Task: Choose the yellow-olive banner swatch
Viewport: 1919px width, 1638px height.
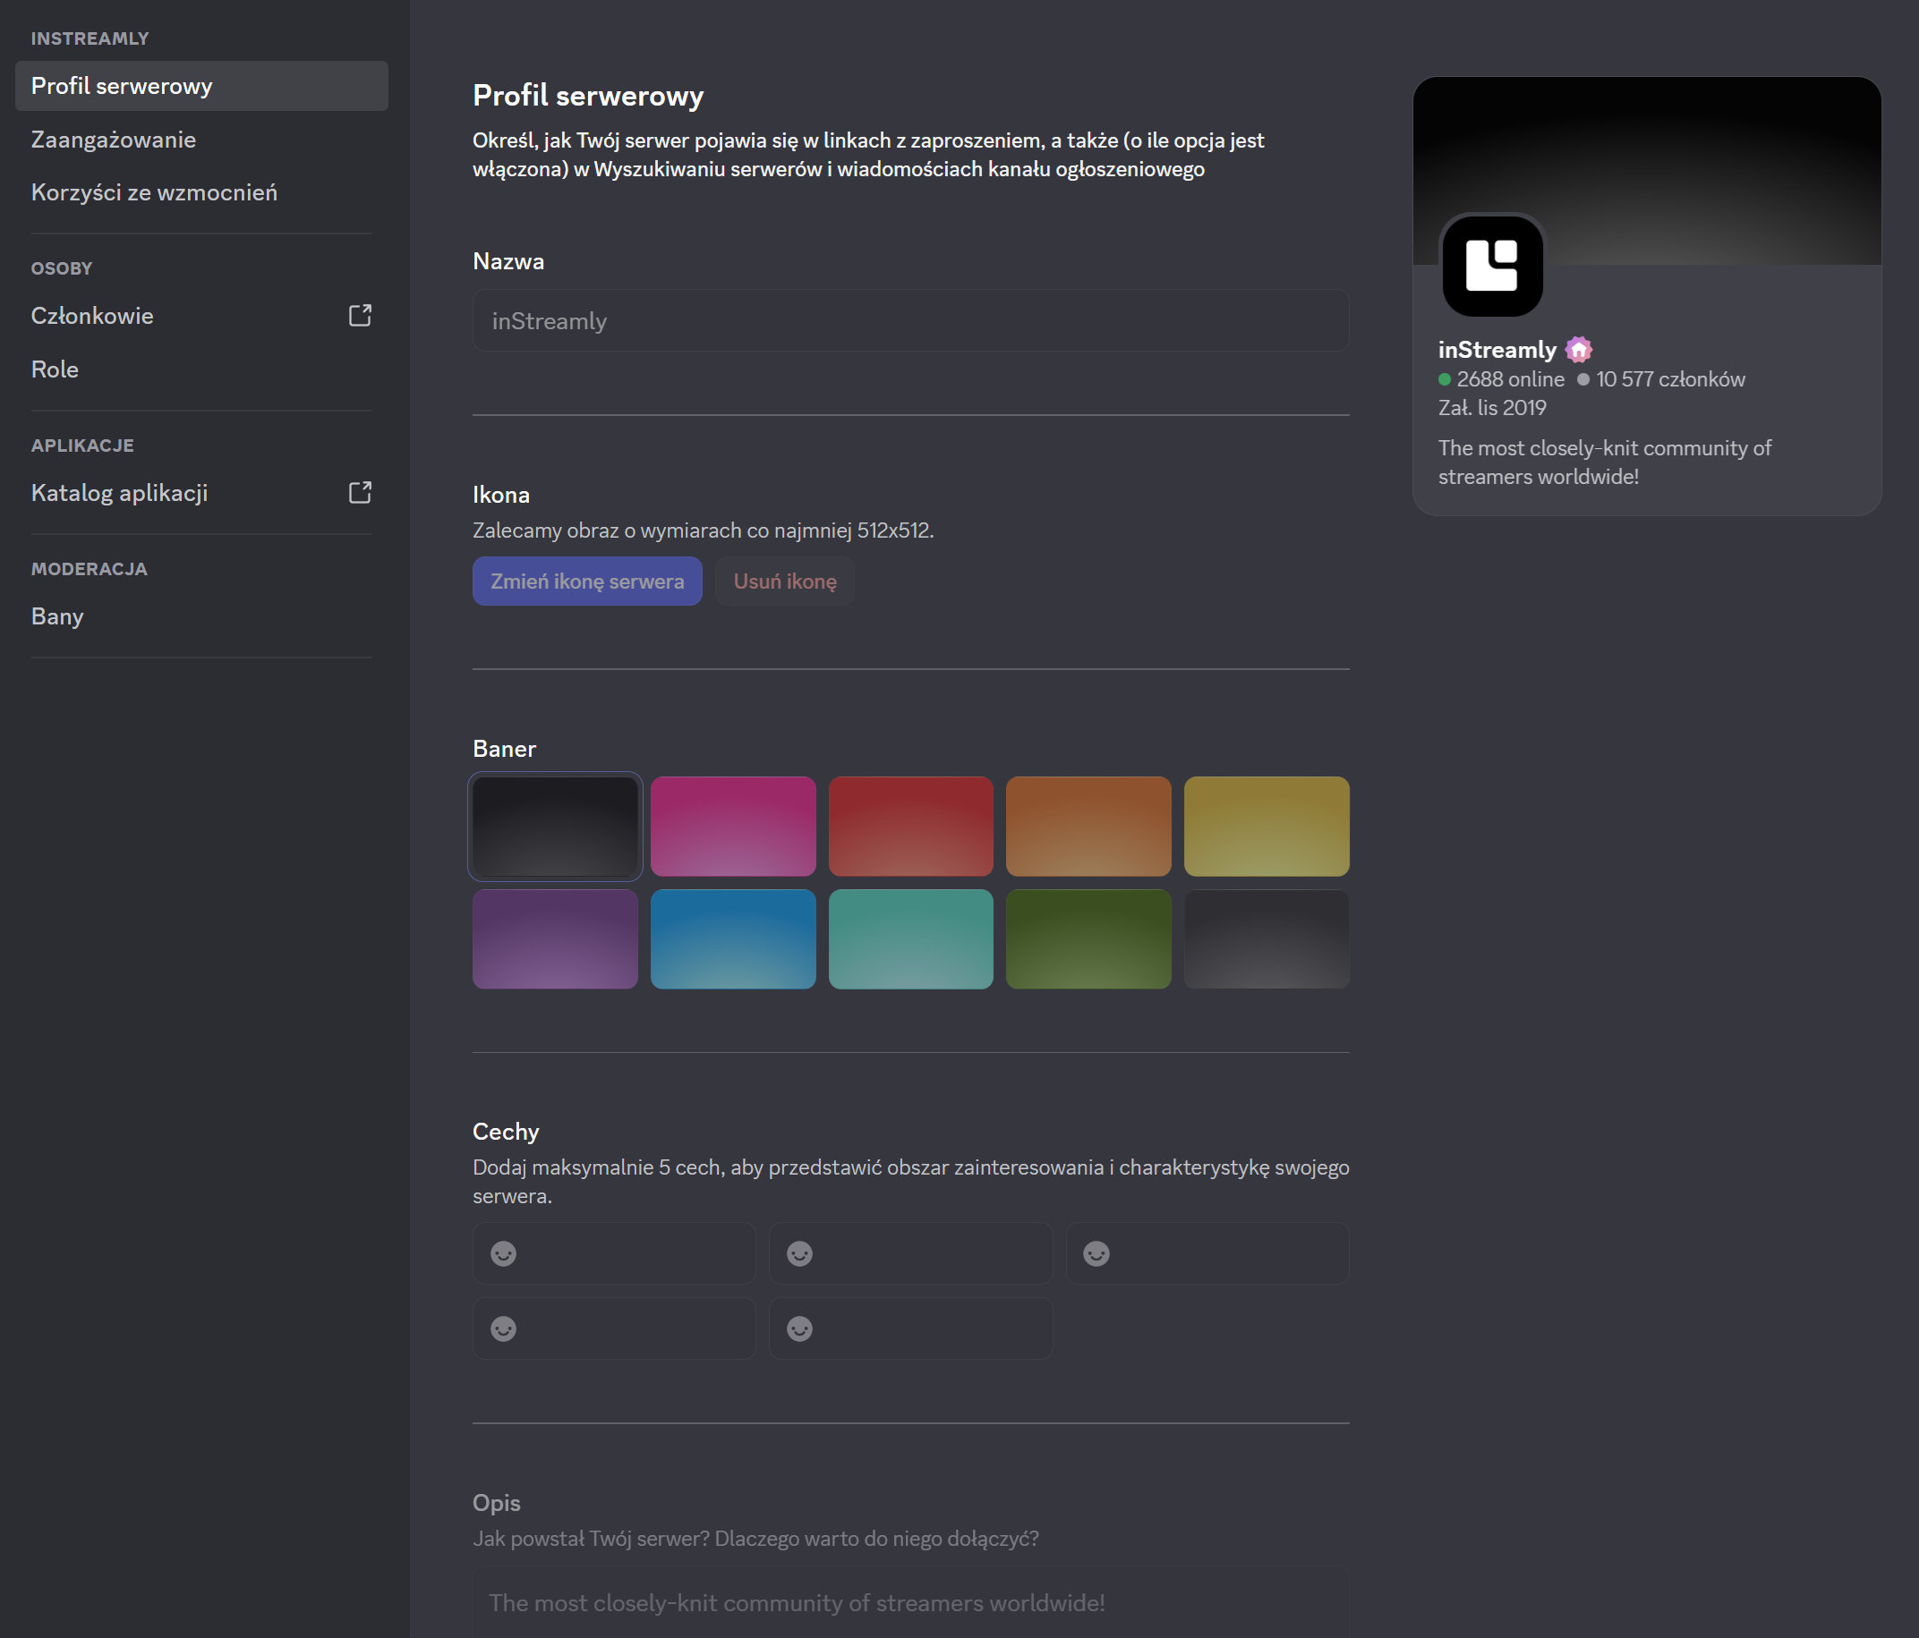Action: click(1267, 827)
